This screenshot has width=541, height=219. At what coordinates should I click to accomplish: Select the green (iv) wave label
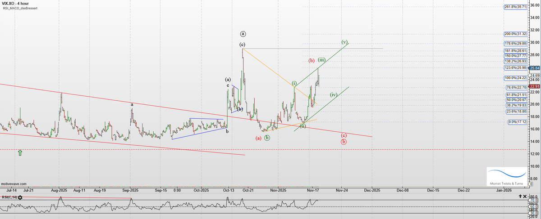333,95
